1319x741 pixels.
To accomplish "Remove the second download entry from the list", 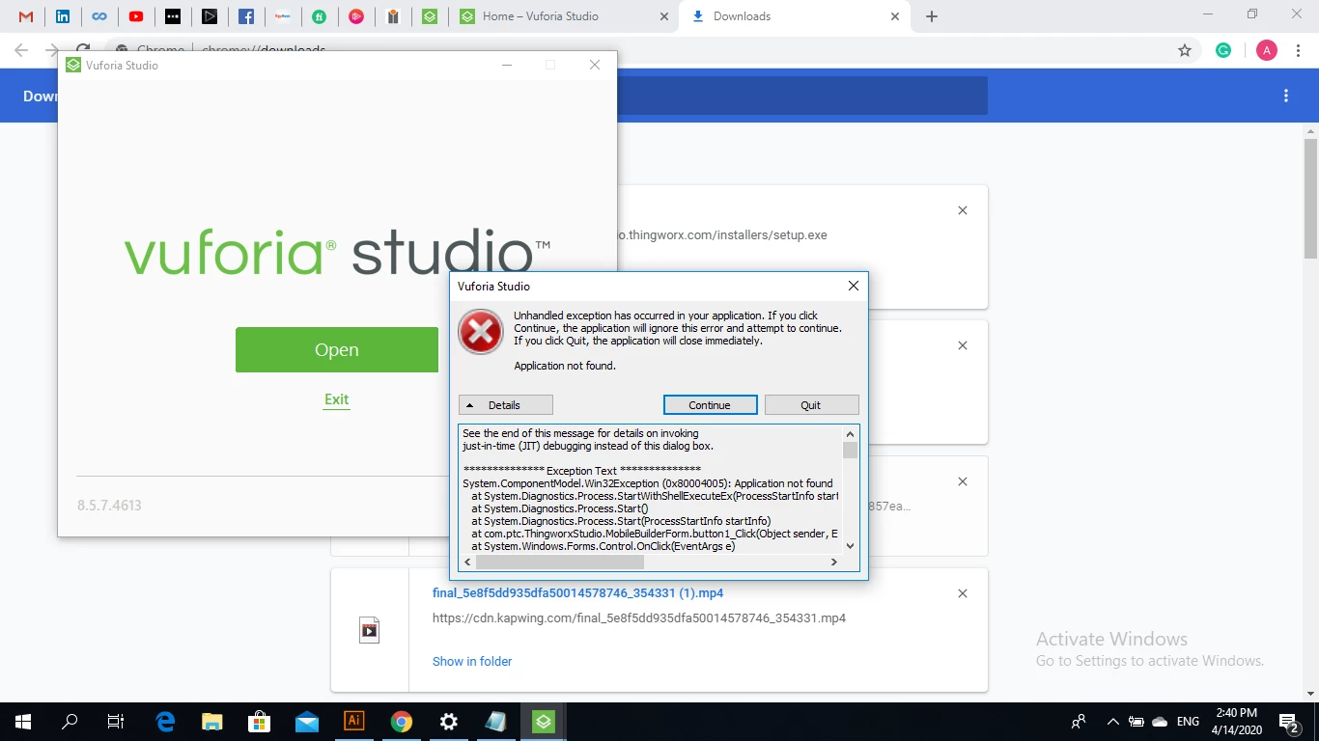I will (963, 345).
